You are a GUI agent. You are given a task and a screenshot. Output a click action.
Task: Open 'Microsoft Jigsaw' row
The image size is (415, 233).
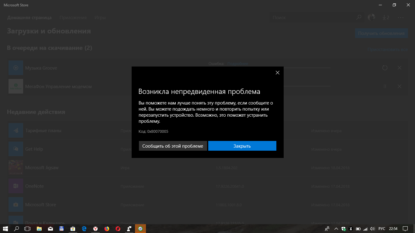click(207, 168)
